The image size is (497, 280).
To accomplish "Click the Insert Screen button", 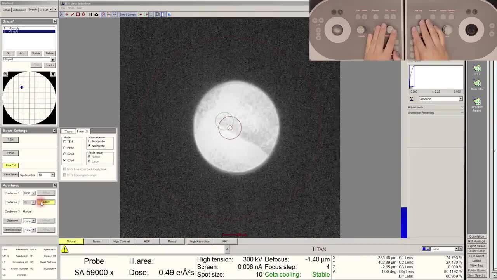I will coord(127,14).
